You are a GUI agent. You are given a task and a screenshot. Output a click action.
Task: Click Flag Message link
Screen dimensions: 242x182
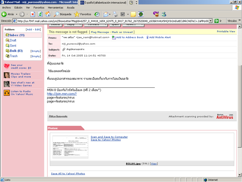pyautogui.click(x=100, y=32)
